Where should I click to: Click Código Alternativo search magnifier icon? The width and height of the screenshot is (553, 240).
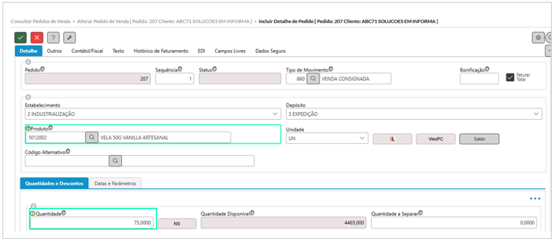pyautogui.click(x=115, y=161)
